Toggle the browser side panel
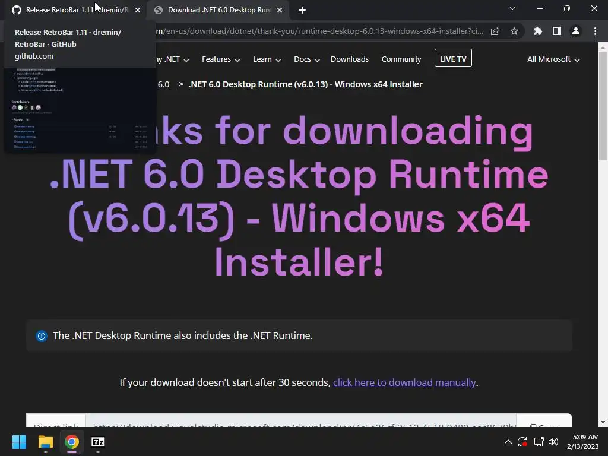 click(557, 31)
